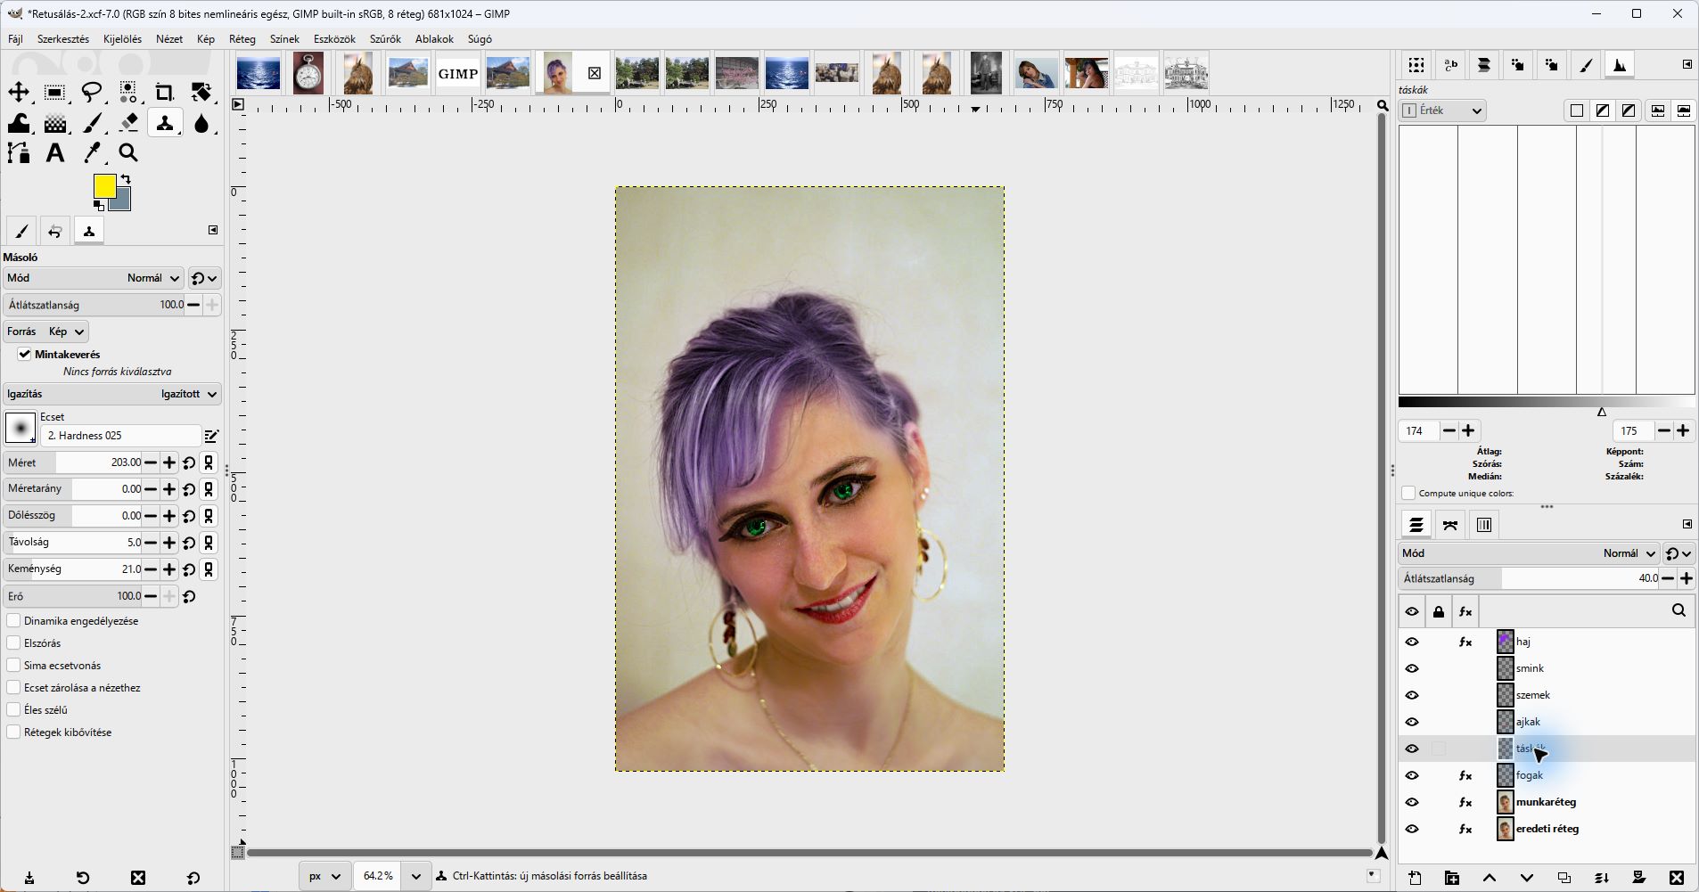
Task: Select the Paths tool
Action: tap(19, 153)
